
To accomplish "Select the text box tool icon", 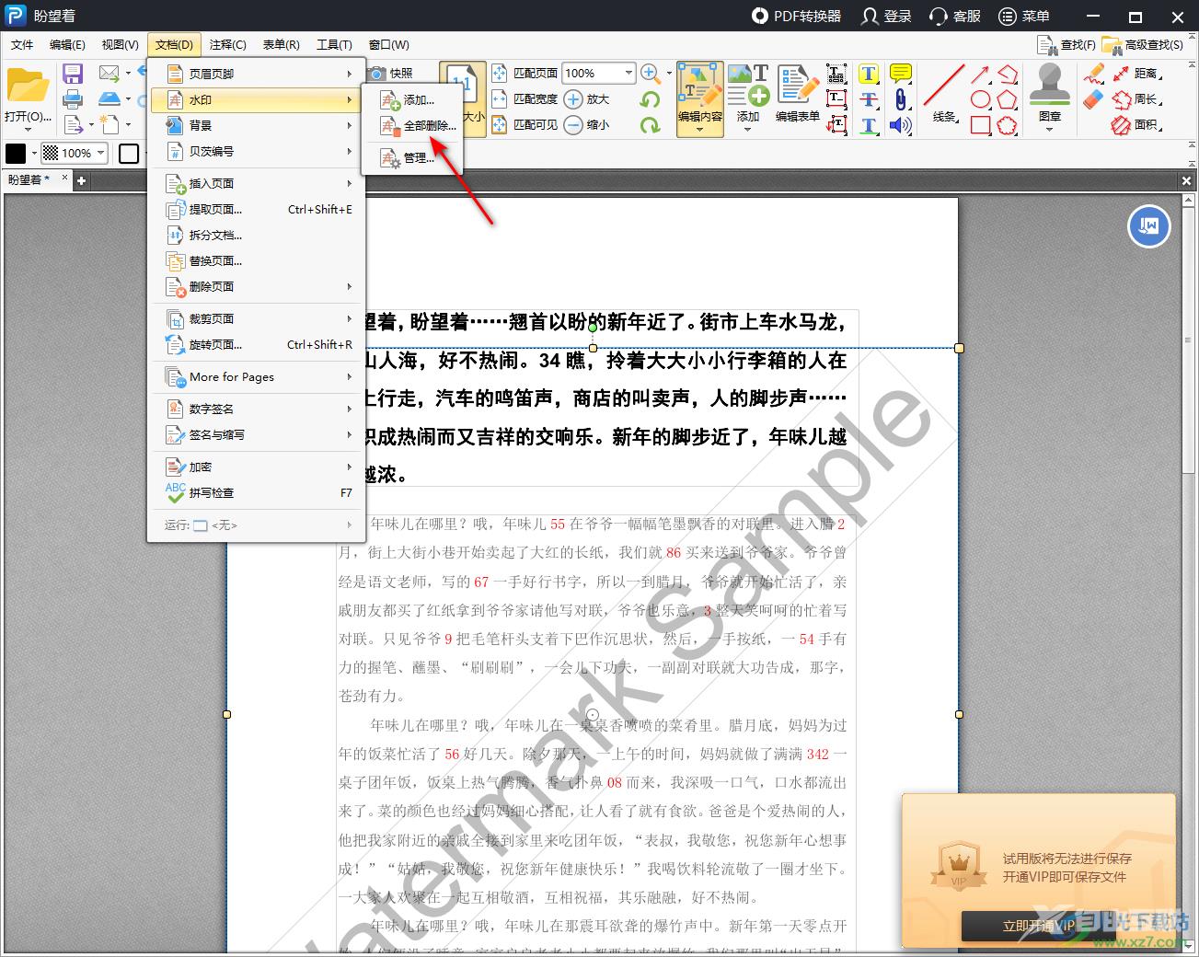I will (x=836, y=98).
